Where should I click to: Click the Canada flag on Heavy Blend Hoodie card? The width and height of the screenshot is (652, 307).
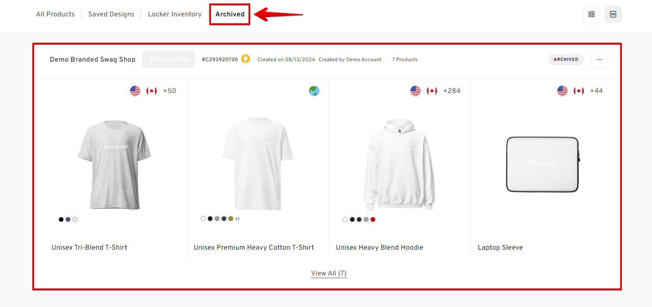[x=432, y=91]
